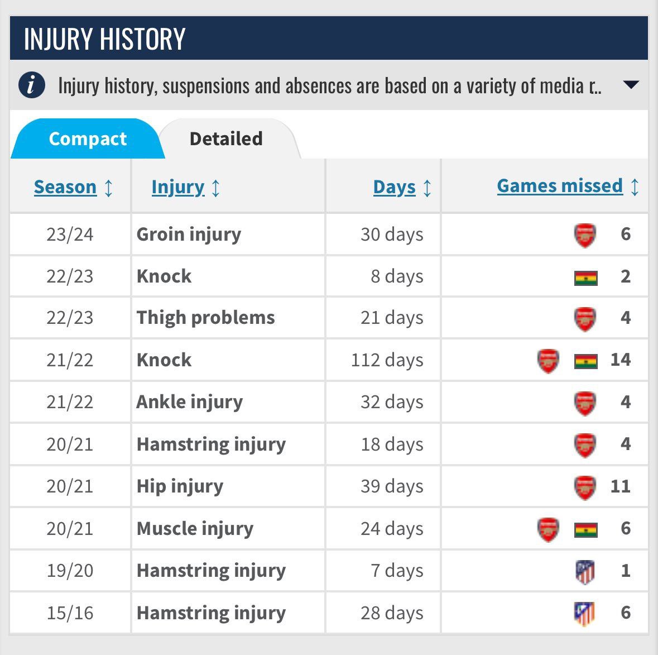Click the Atlético crest in the 19/20 Hamstring row
Image resolution: width=658 pixels, height=655 pixels.
[585, 571]
